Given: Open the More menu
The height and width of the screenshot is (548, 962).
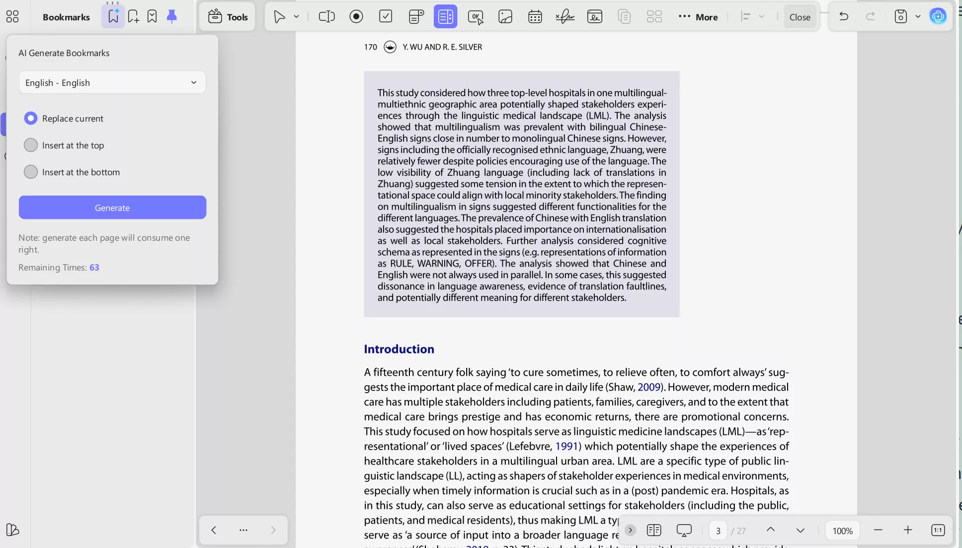Looking at the screenshot, I should 698,16.
